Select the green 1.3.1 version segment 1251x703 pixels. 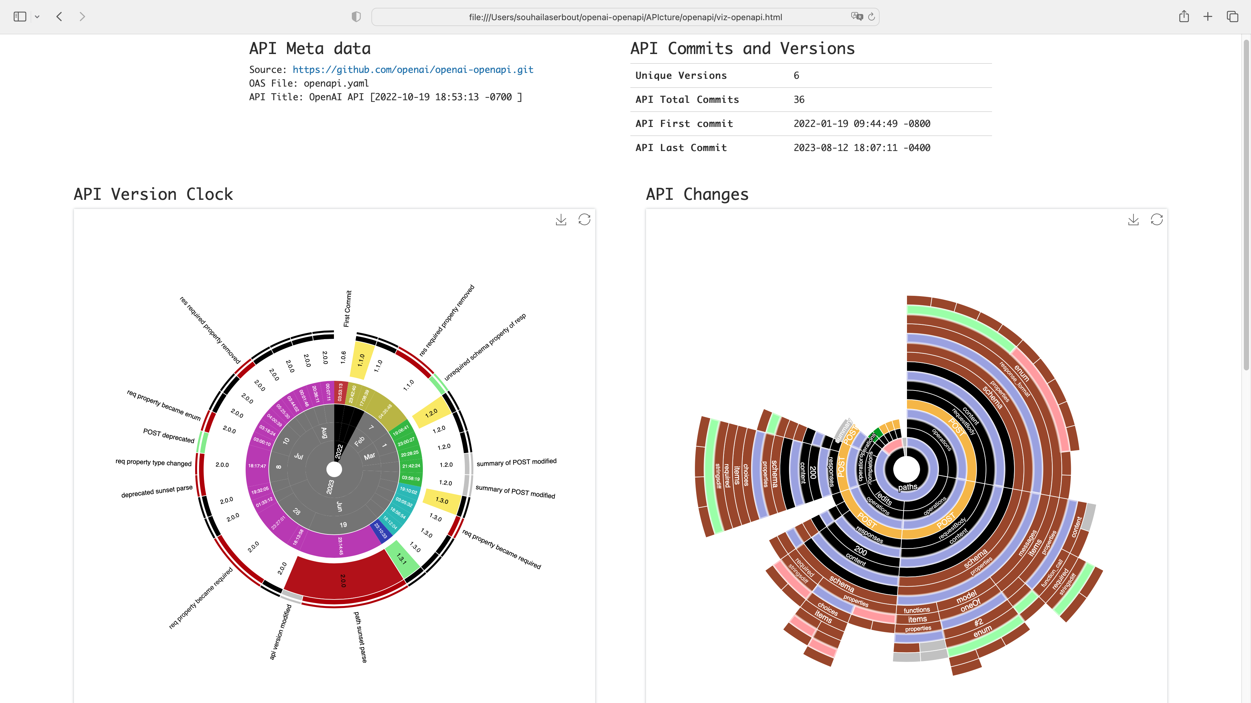pyautogui.click(x=402, y=558)
